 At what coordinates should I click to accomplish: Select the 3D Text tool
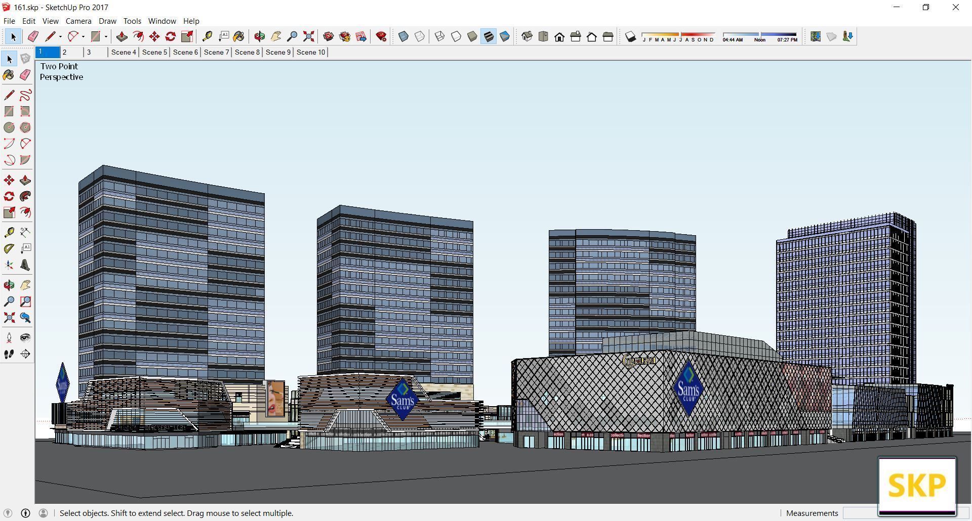[x=25, y=265]
